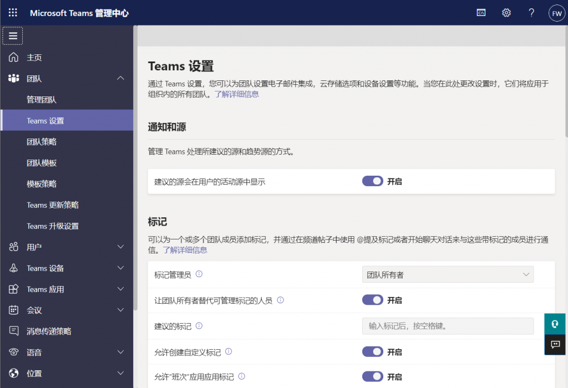The height and width of the screenshot is (388, 568).
Task: Click the Microsoft Teams 管理中心 title
Action: pyautogui.click(x=79, y=13)
